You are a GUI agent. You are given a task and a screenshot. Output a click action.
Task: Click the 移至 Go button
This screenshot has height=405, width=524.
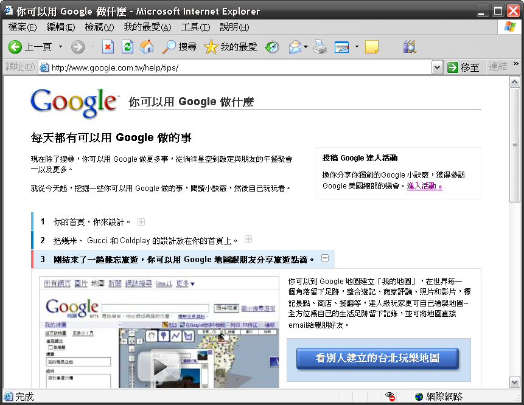464,67
